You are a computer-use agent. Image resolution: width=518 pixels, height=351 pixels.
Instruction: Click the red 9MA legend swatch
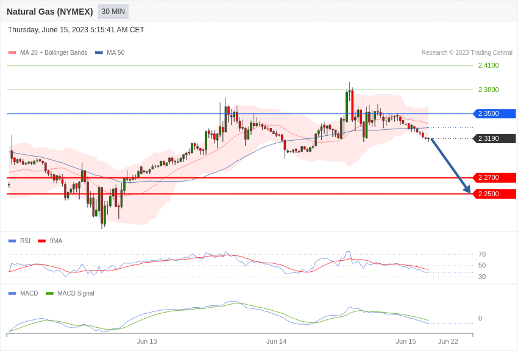[x=41, y=241]
